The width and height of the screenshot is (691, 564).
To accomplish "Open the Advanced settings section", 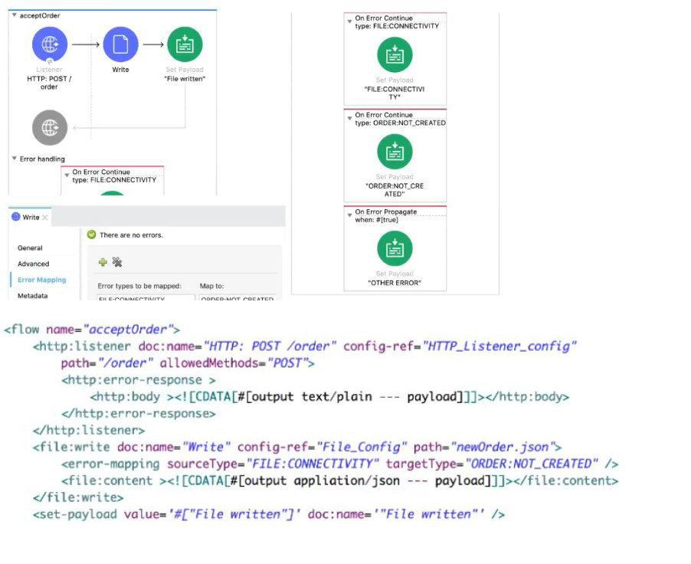I will 33,264.
